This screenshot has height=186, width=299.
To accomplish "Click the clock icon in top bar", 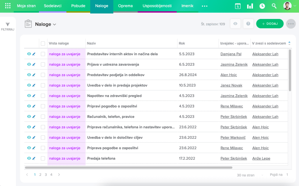I will [x=262, y=6].
